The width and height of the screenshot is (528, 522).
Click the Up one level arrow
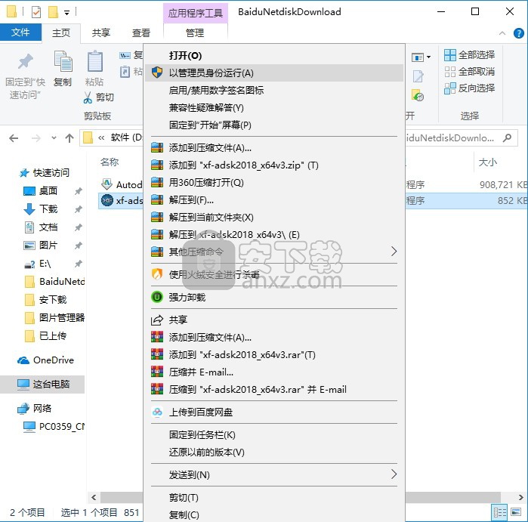click(69, 138)
